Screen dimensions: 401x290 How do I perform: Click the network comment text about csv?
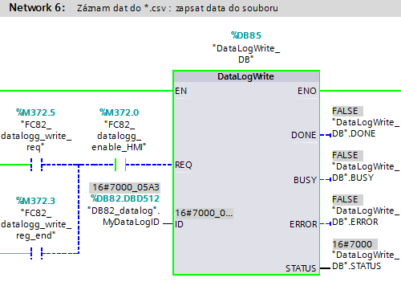point(177,8)
